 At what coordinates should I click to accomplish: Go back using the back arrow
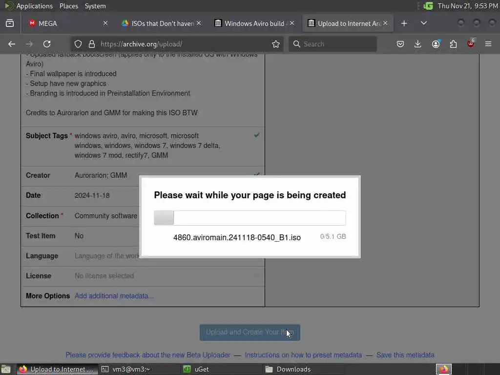click(12, 44)
